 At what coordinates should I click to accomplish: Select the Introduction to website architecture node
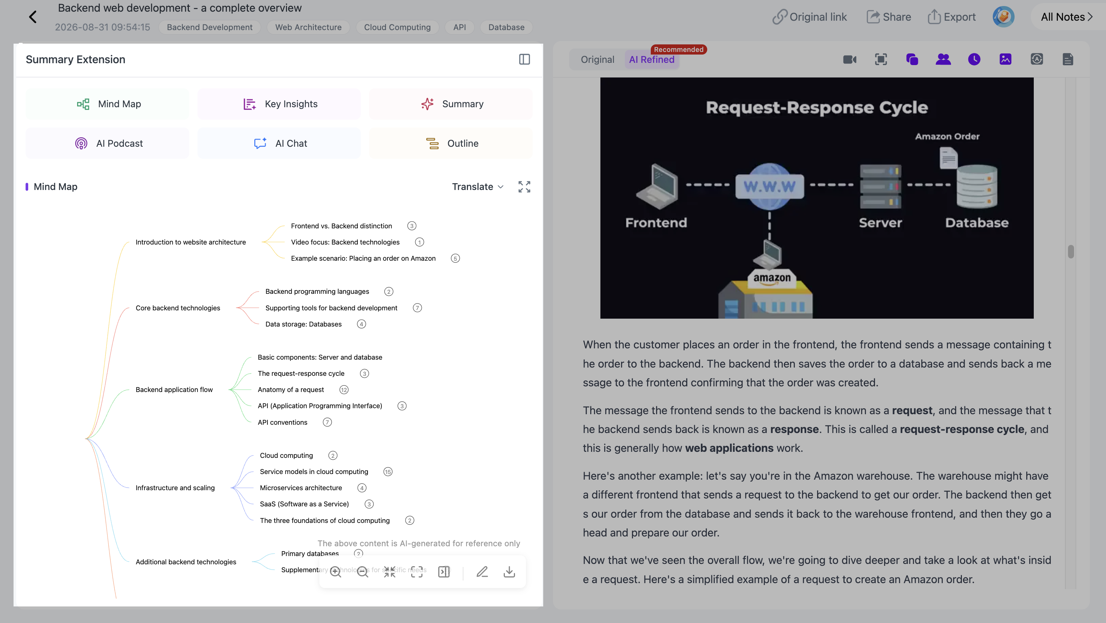pyautogui.click(x=191, y=242)
